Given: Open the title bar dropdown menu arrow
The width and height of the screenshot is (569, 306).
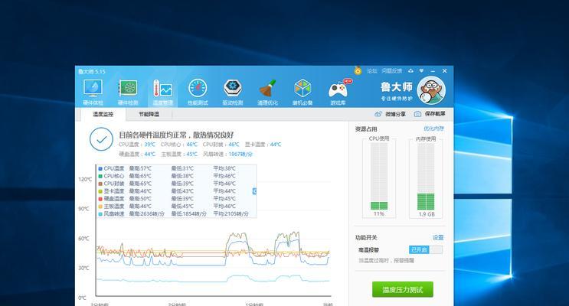Looking at the screenshot, I should pyautogui.click(x=421, y=70).
